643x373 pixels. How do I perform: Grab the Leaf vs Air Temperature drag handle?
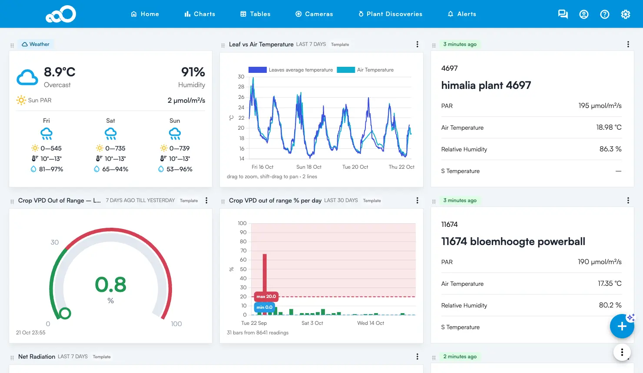[223, 45]
